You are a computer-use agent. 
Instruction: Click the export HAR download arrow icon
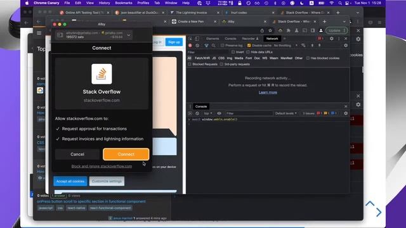click(x=320, y=46)
